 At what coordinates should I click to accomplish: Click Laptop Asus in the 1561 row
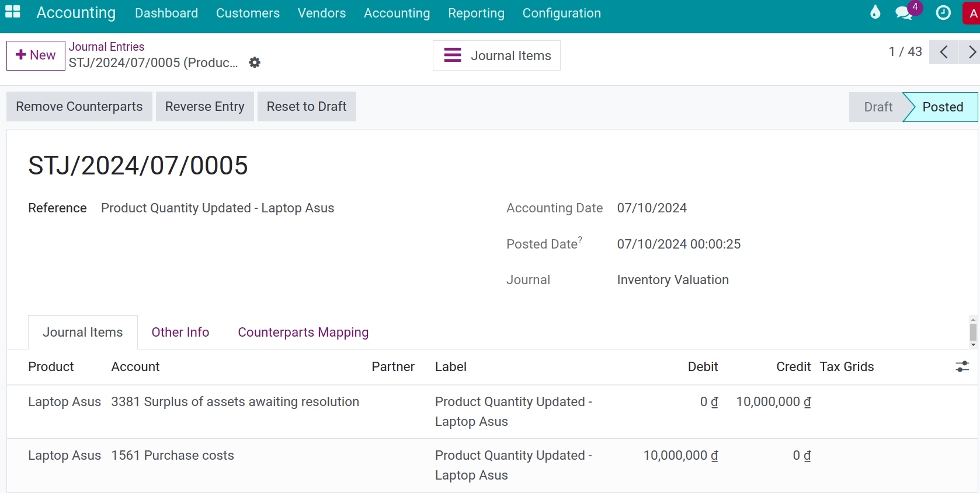tap(64, 456)
